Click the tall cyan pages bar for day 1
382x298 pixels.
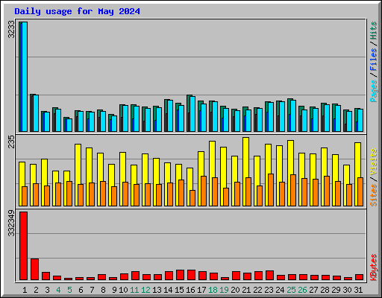tap(25, 77)
